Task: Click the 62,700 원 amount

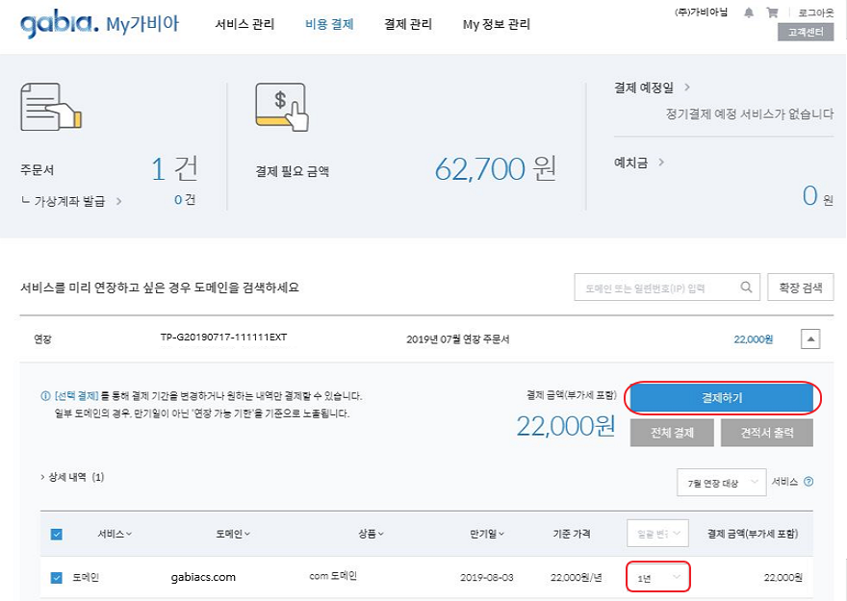Action: point(496,169)
